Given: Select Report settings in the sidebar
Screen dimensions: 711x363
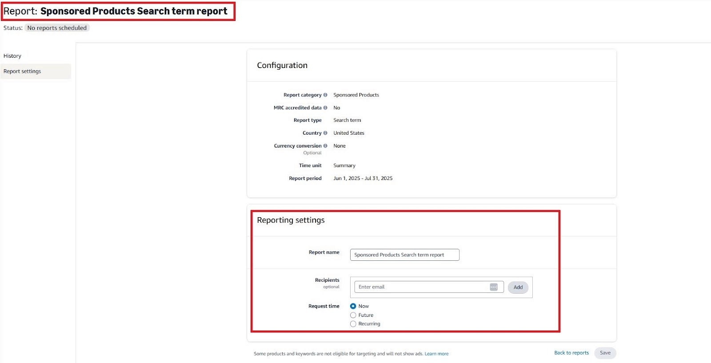Looking at the screenshot, I should 36,71.
